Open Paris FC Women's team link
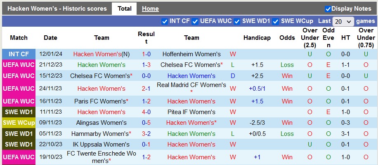The image size is (378, 165). coord(100,101)
